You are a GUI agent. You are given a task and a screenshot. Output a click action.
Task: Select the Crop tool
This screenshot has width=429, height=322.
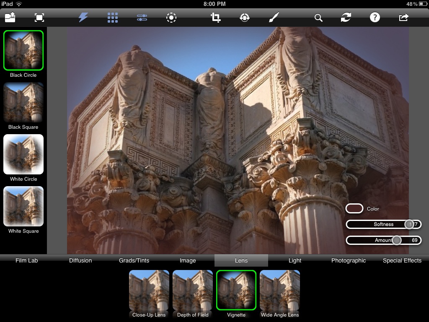coord(216,17)
